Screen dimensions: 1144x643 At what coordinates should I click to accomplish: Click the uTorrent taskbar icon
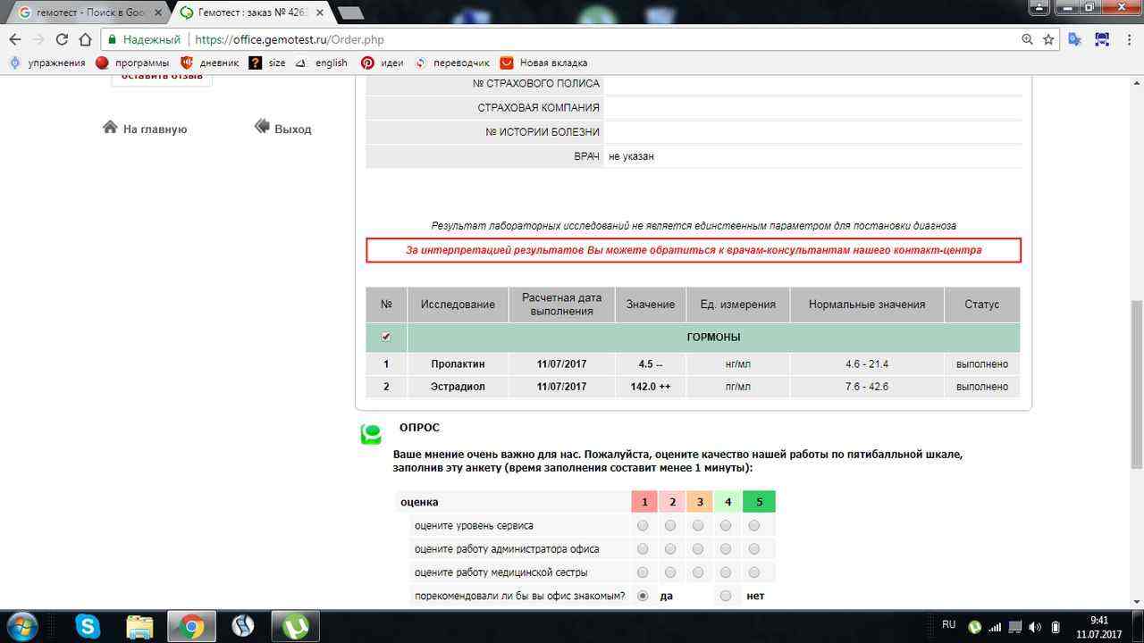coord(295,626)
